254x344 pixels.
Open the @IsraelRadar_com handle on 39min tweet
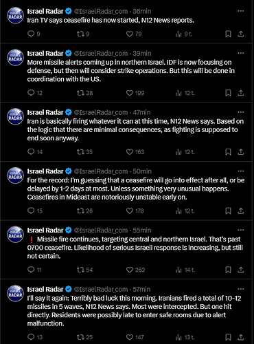point(101,54)
